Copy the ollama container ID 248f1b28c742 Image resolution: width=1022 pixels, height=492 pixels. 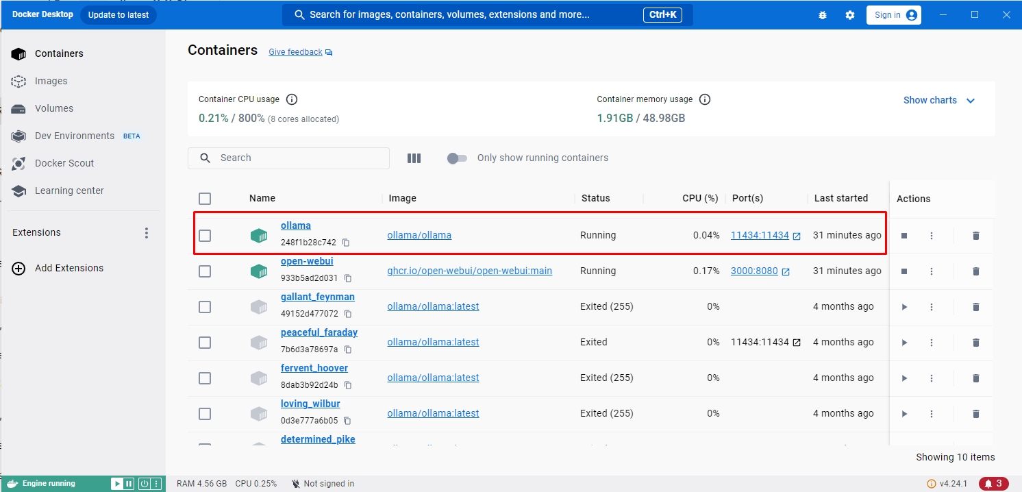346,243
